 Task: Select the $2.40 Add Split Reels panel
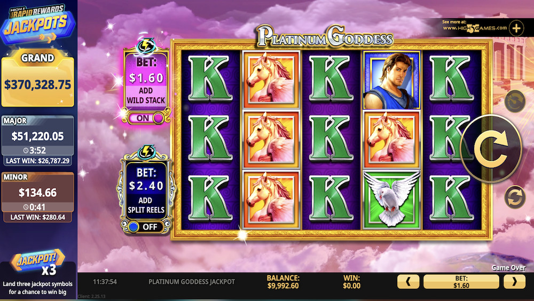[146, 191]
